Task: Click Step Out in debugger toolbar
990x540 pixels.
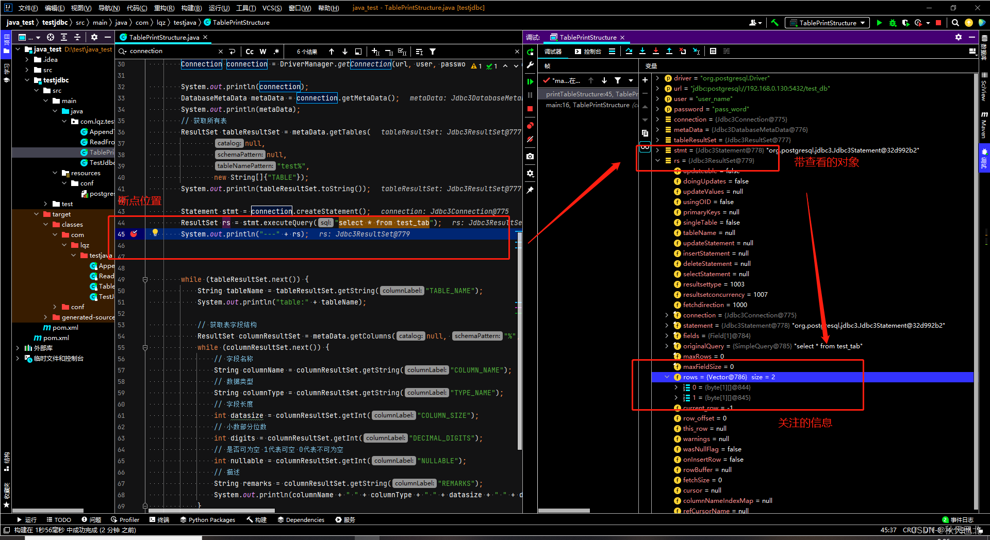Action: 669,51
